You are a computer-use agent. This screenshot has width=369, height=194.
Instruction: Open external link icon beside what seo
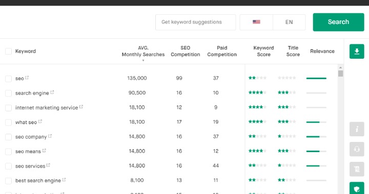pos(40,121)
